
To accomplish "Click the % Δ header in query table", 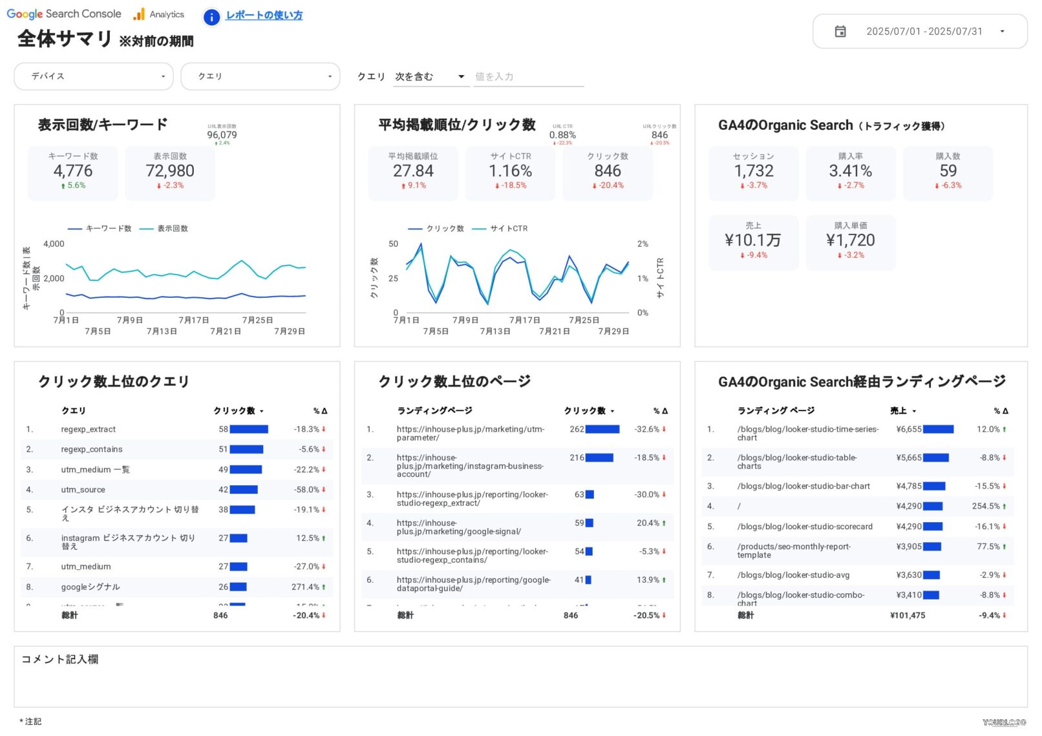I will coord(320,411).
